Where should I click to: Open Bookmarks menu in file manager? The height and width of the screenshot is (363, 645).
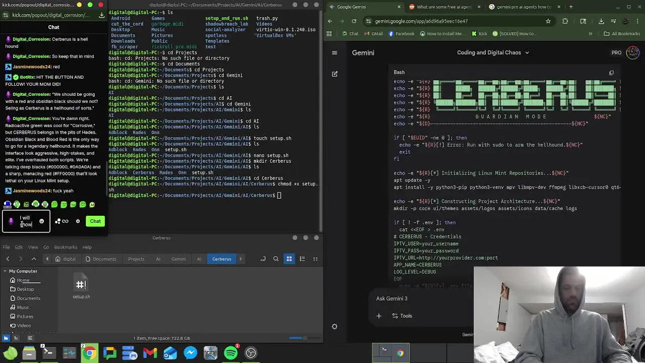pyautogui.click(x=66, y=247)
